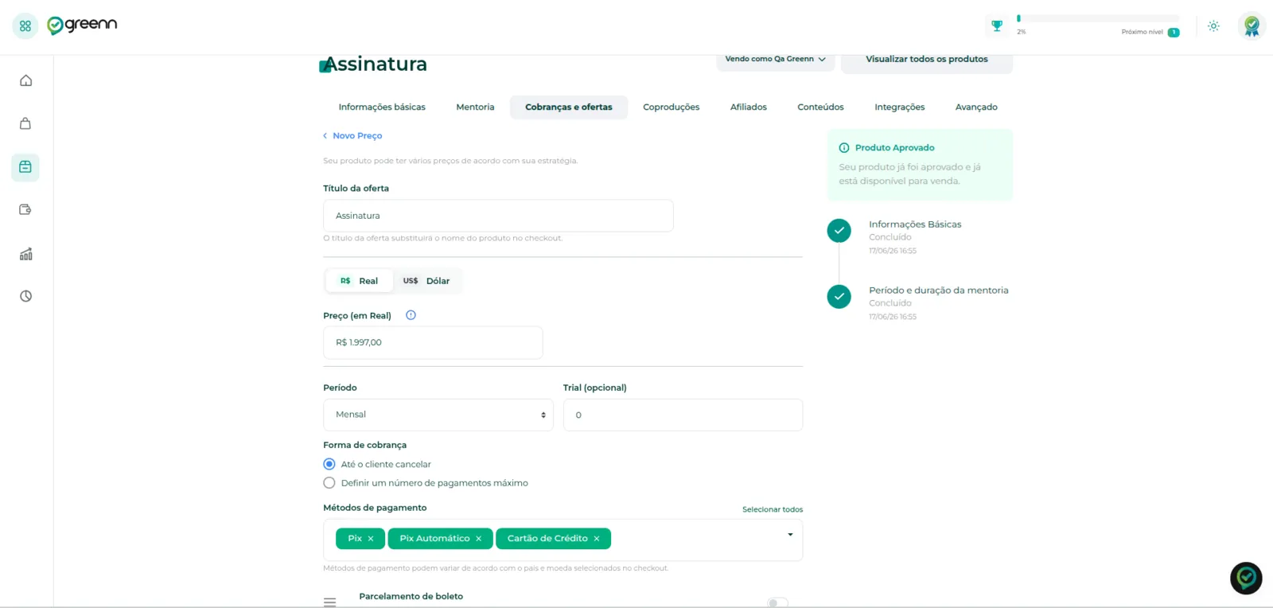The height and width of the screenshot is (608, 1273).
Task: Open the apps grid menu icon
Action: coord(25,25)
